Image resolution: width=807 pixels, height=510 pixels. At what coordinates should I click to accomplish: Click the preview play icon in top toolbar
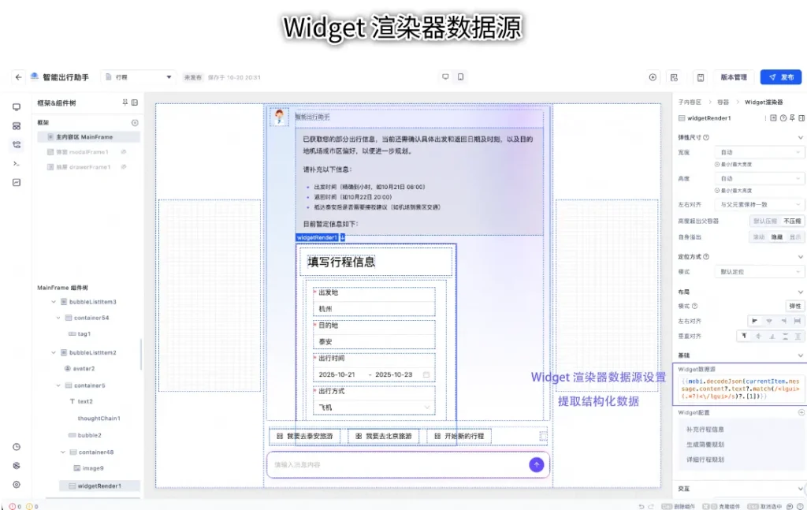(x=653, y=77)
